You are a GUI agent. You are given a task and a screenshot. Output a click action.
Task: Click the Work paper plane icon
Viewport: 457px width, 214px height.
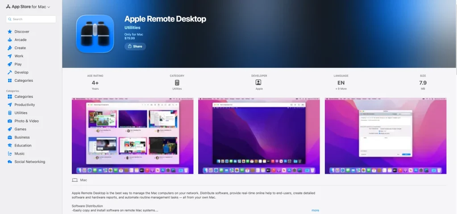pyautogui.click(x=10, y=56)
